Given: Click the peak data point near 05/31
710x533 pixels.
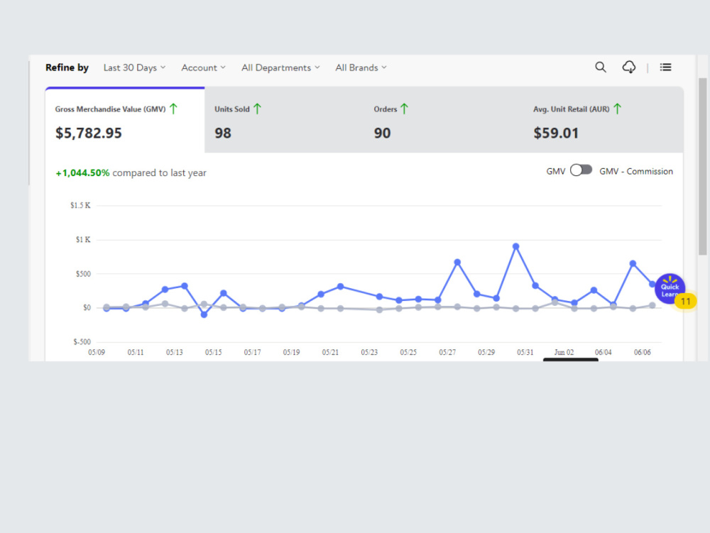Looking at the screenshot, I should (515, 246).
